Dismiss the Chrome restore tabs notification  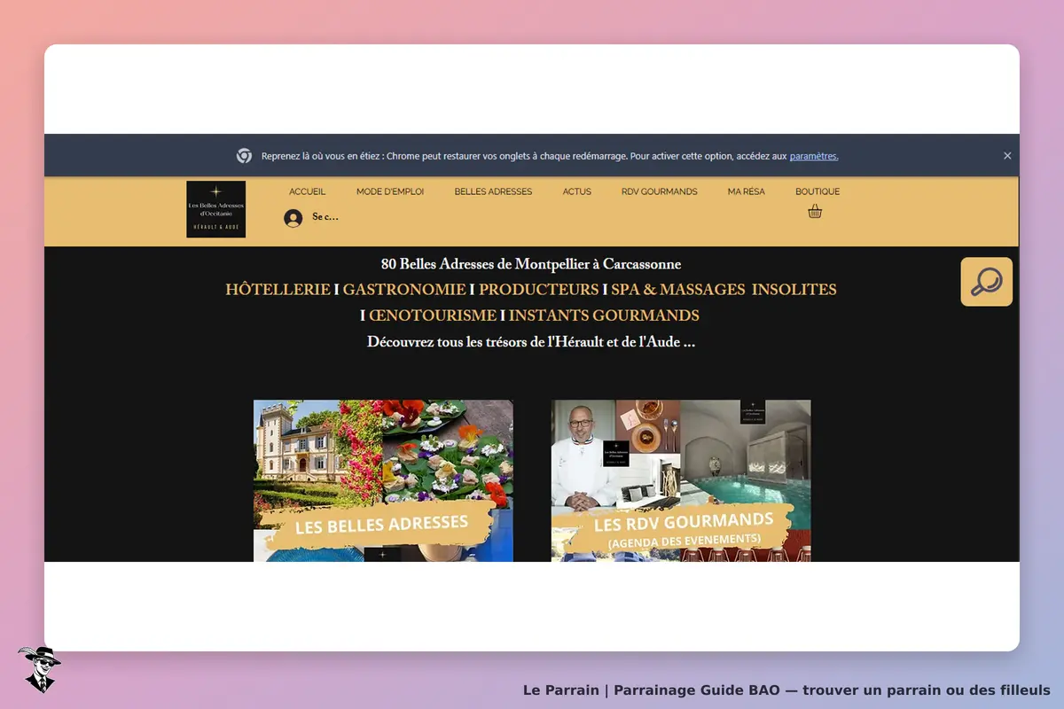click(1007, 156)
